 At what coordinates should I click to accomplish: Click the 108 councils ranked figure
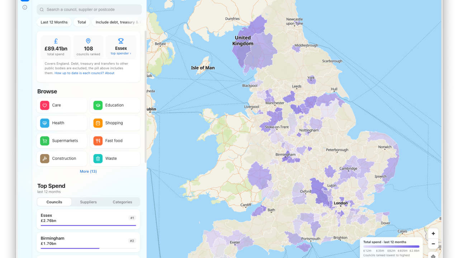point(88,49)
